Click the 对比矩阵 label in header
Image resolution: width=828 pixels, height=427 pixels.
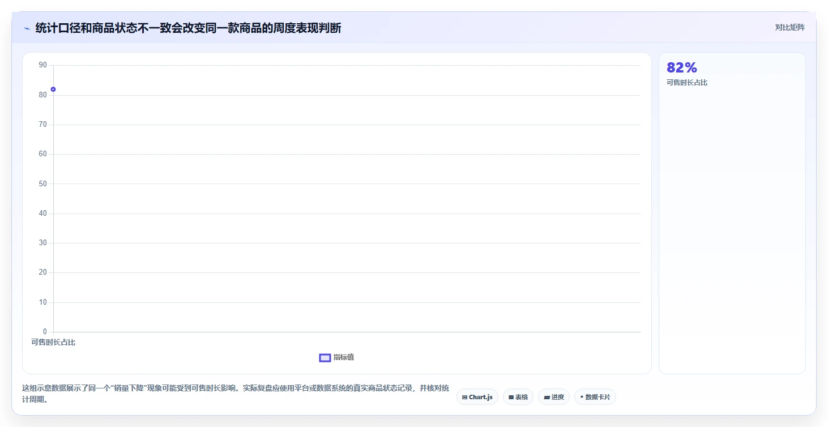click(x=789, y=27)
